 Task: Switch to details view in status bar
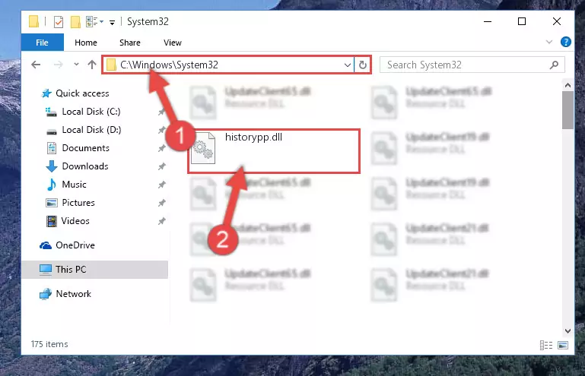[x=546, y=345]
